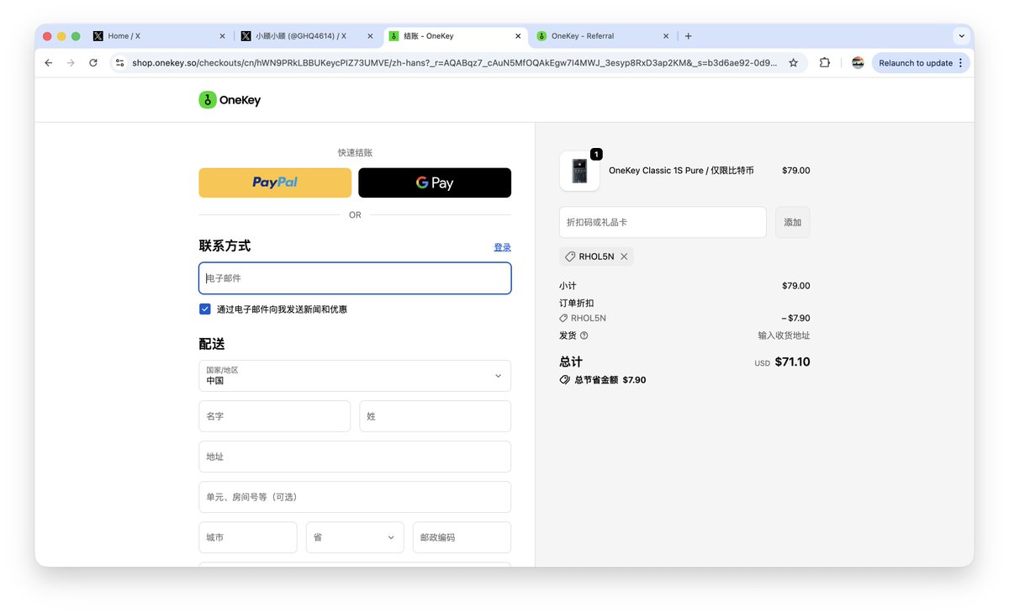Open the 省 province dropdown

pos(355,537)
